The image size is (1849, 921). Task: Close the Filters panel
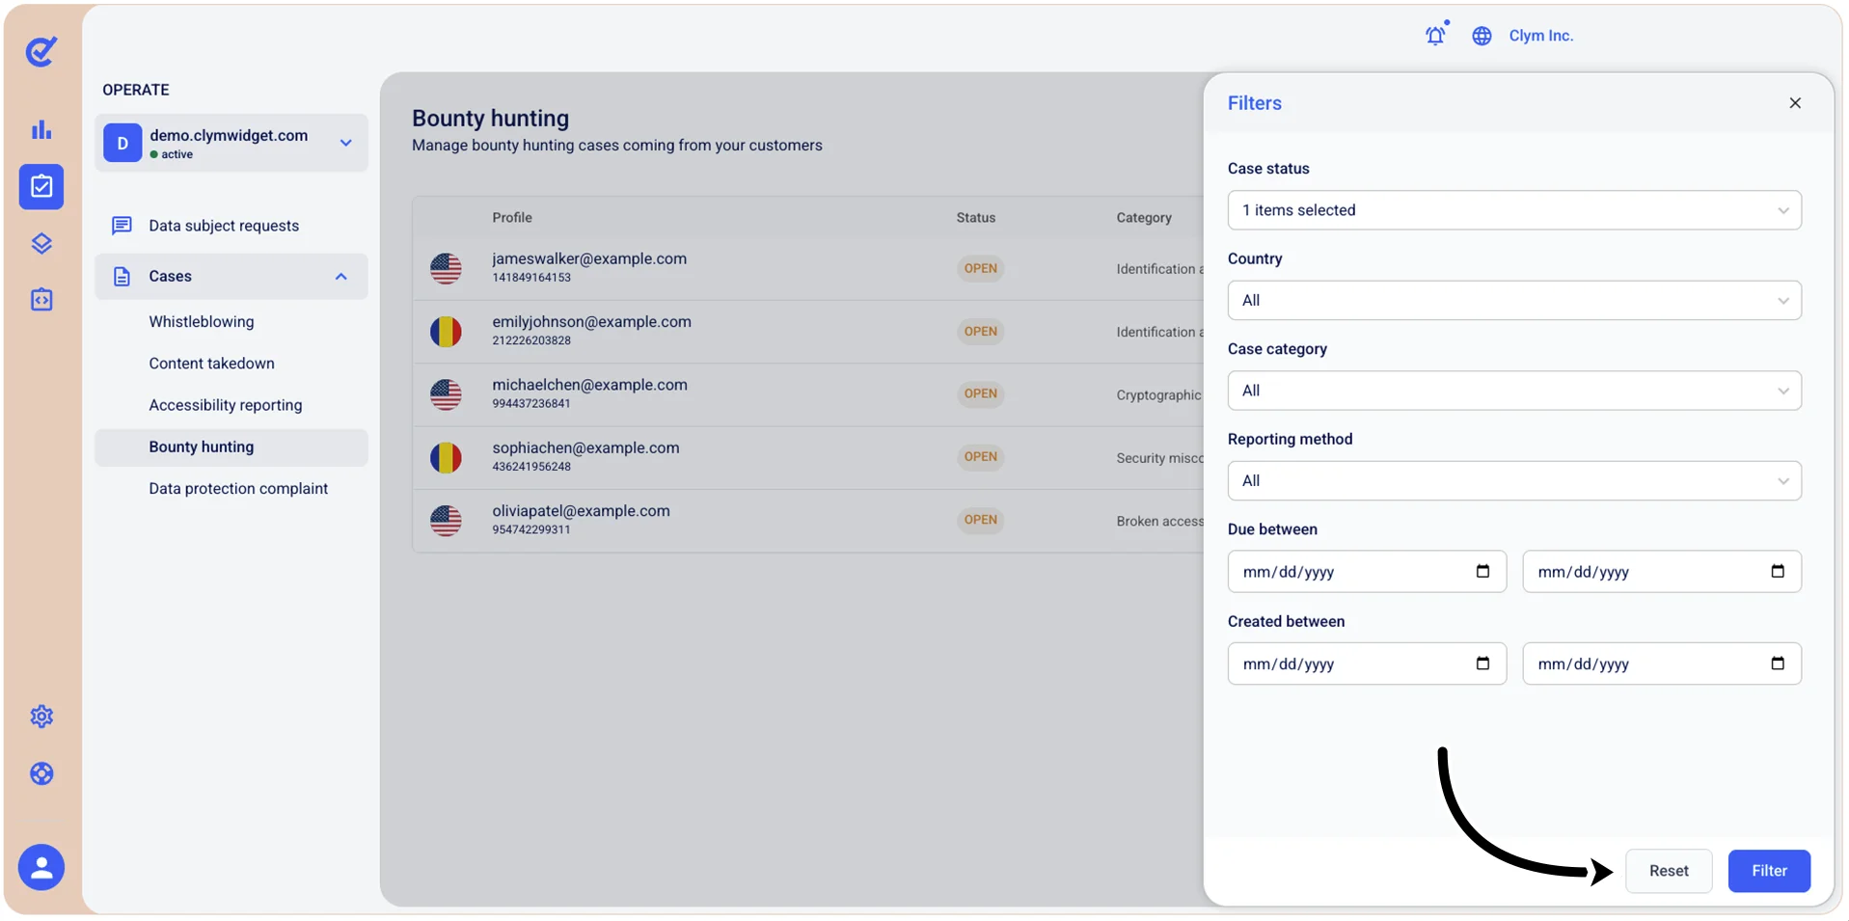point(1794,103)
